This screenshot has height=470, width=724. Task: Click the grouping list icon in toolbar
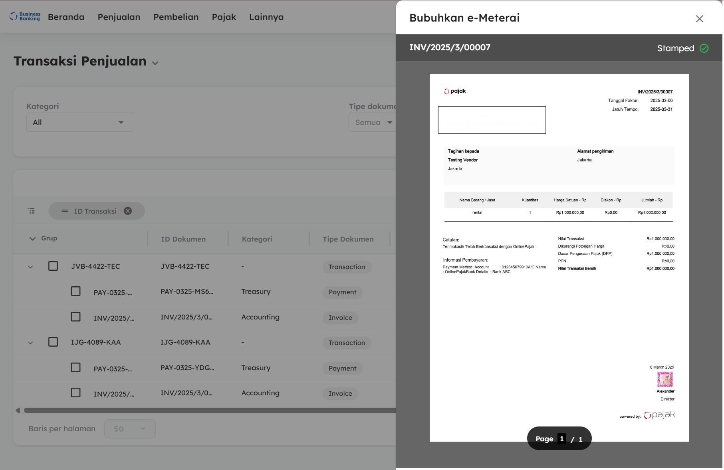(x=31, y=211)
